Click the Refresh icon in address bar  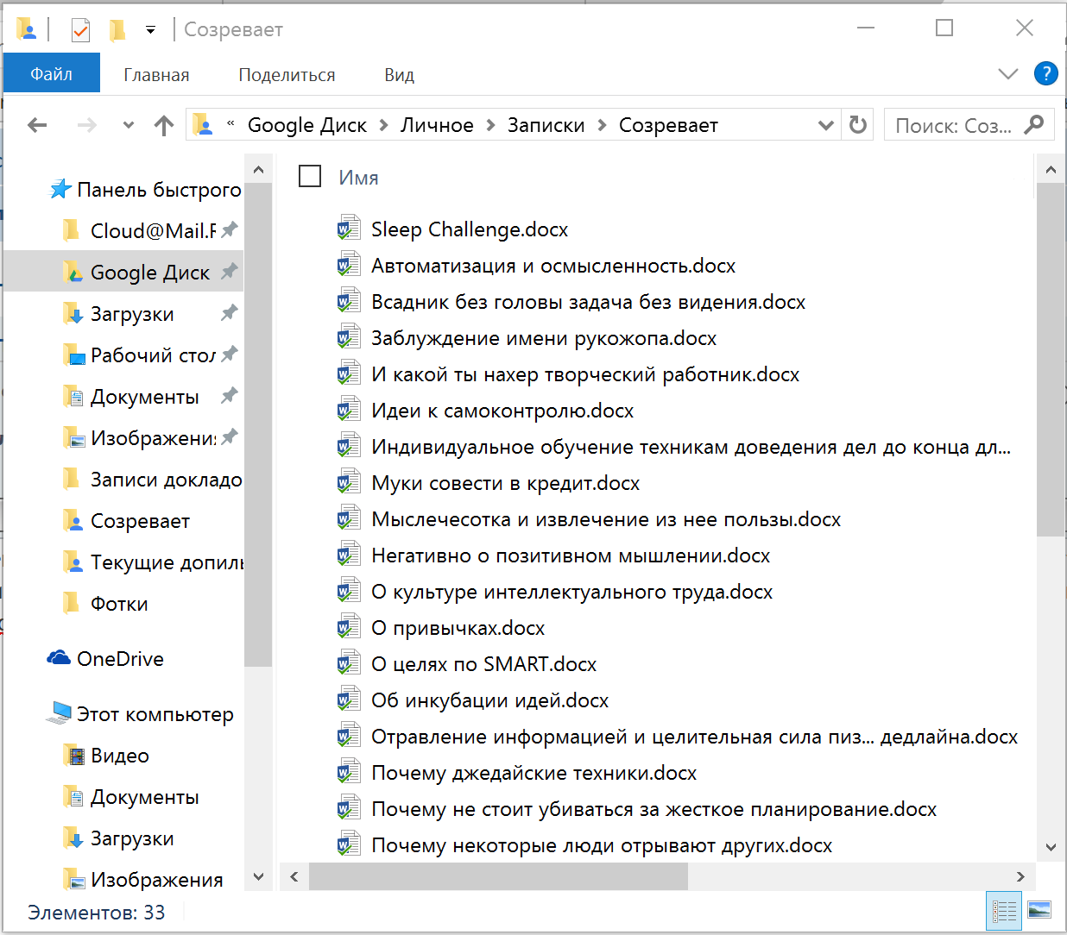coord(857,125)
